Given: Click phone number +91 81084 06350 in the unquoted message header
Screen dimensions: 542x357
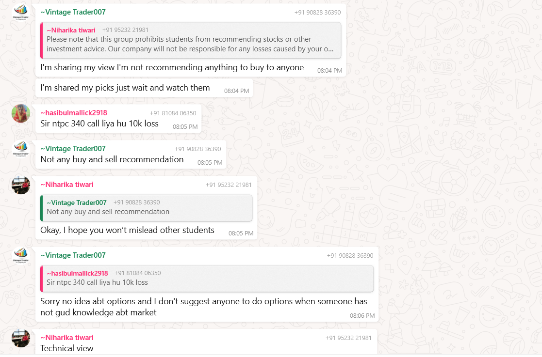Looking at the screenshot, I should (173, 113).
